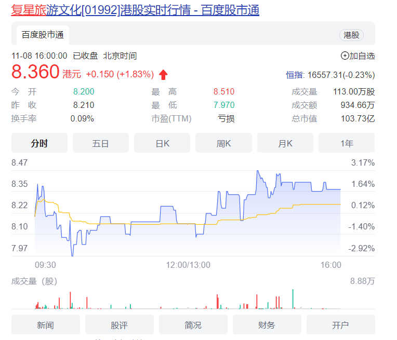
Task: Open the 新闻 news section
Action: point(46,325)
